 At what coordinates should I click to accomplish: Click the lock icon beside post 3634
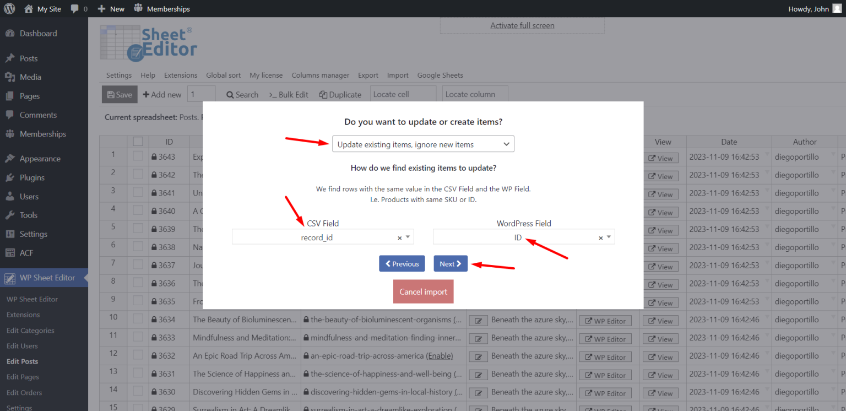[x=153, y=320]
